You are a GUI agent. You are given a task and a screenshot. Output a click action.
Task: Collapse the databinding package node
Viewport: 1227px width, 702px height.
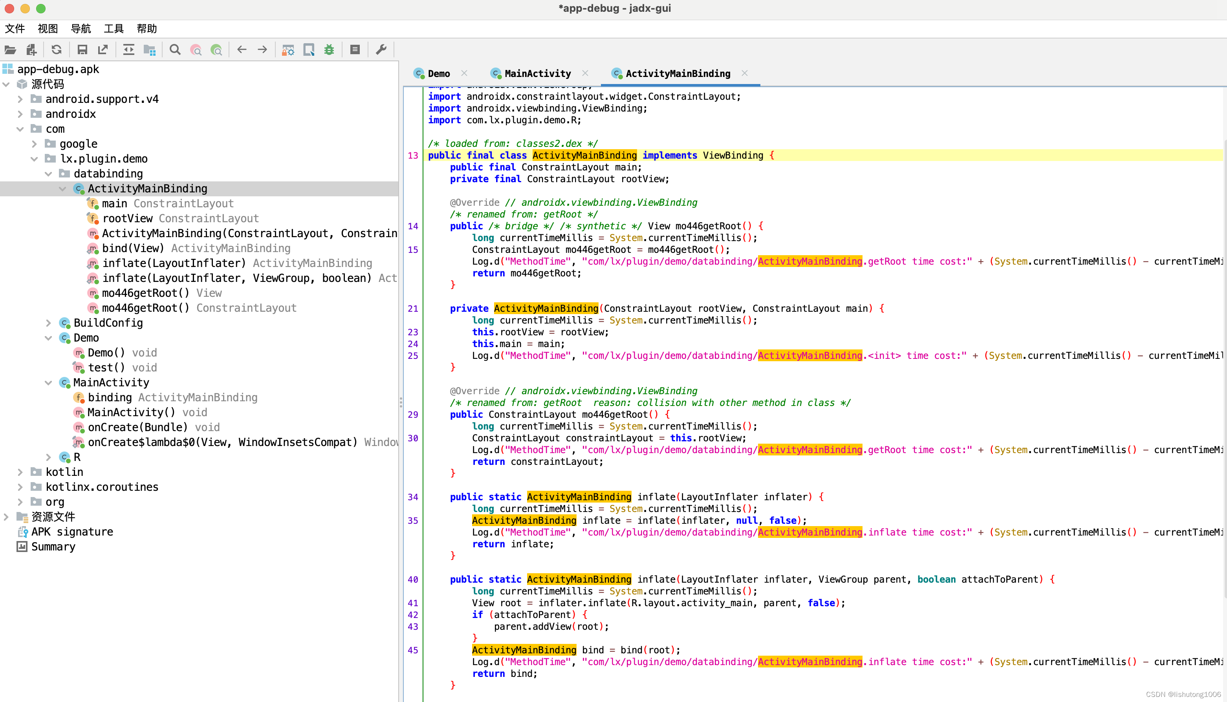tap(48, 174)
